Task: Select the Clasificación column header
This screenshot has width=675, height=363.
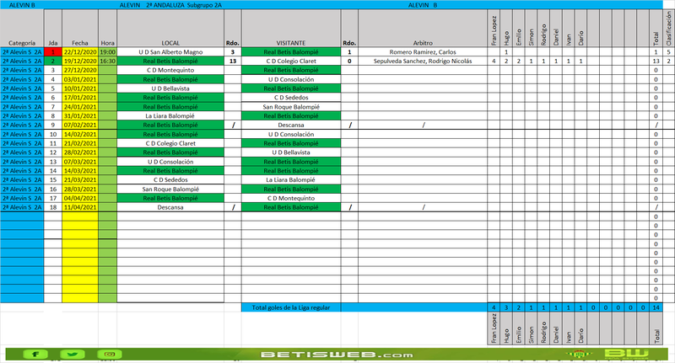Action: (x=668, y=29)
